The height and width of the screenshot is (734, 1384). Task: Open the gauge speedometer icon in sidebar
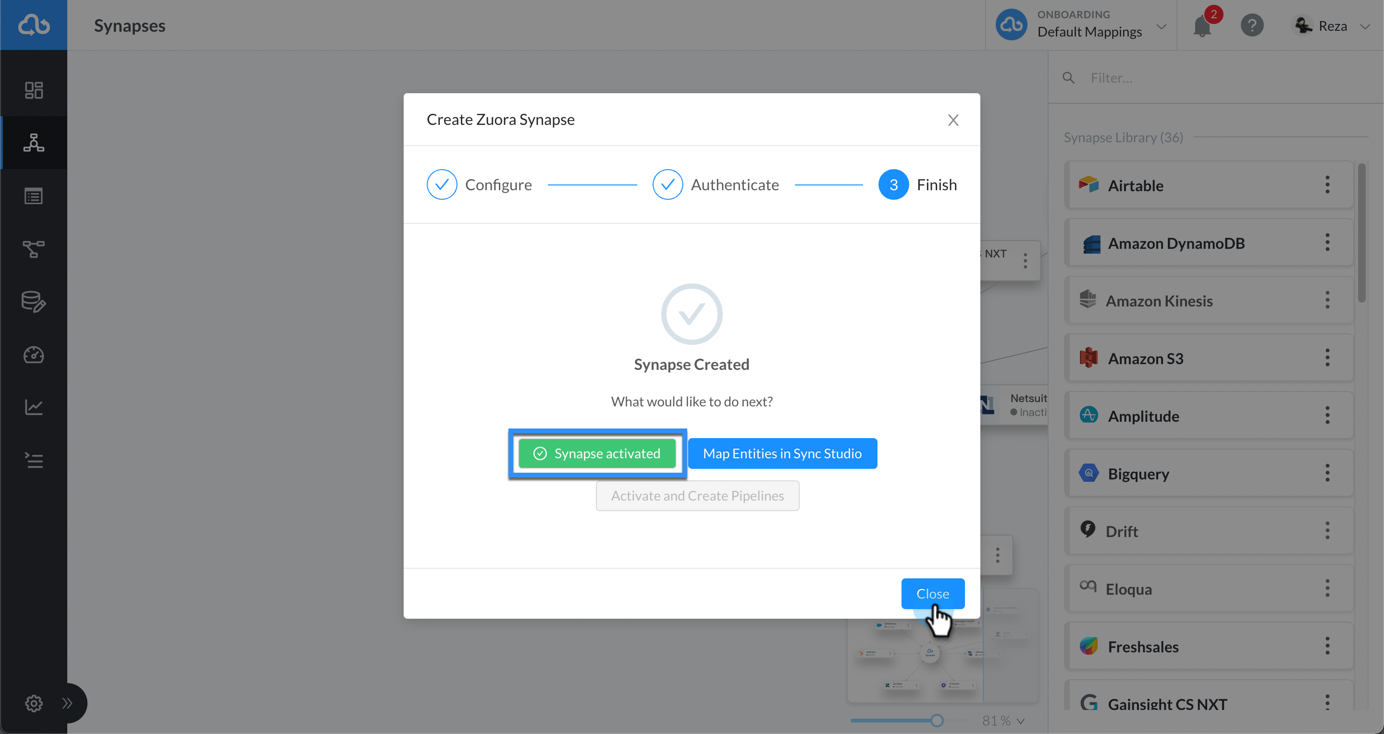[33, 355]
